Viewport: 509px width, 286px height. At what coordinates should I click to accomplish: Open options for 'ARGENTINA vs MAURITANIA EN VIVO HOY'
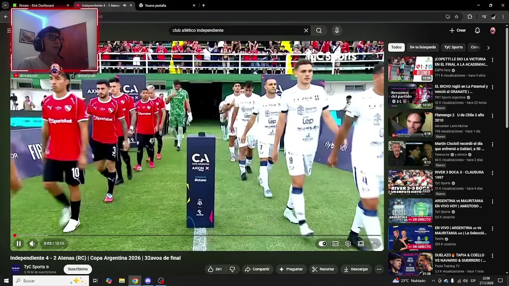click(x=492, y=201)
